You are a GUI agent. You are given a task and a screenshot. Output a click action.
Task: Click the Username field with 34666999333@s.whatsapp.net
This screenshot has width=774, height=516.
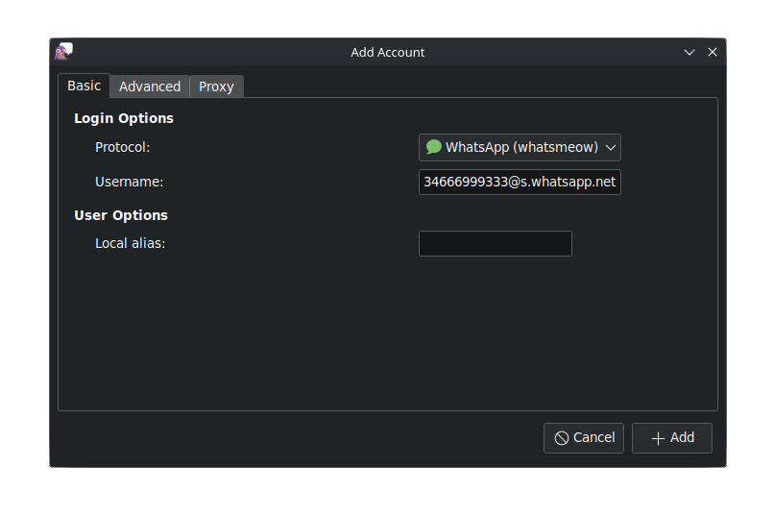point(520,183)
